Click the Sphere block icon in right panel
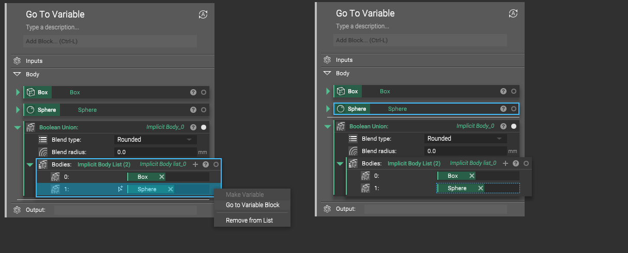The image size is (628, 253). coord(341,109)
